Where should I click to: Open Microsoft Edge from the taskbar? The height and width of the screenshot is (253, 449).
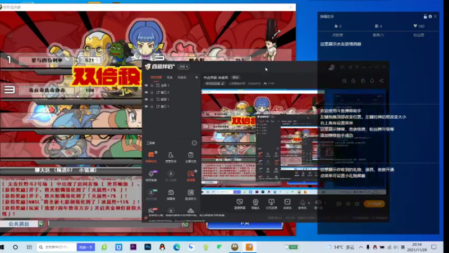click(x=177, y=247)
